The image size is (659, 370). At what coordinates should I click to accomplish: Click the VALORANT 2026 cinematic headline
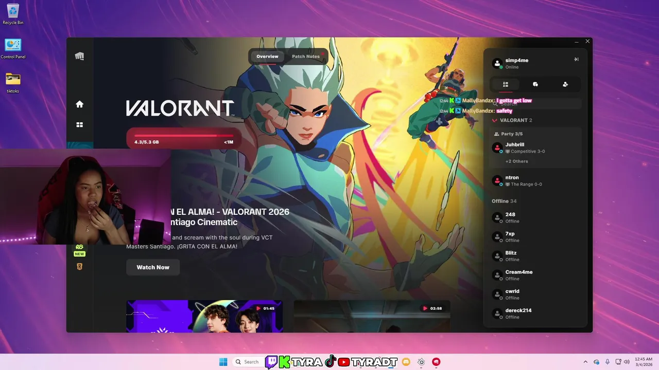click(x=230, y=217)
